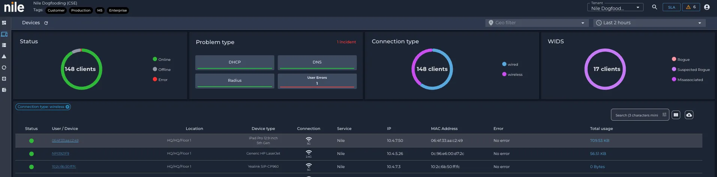Open the 6 alerts warning badge
The image size is (717, 177).
point(691,7)
